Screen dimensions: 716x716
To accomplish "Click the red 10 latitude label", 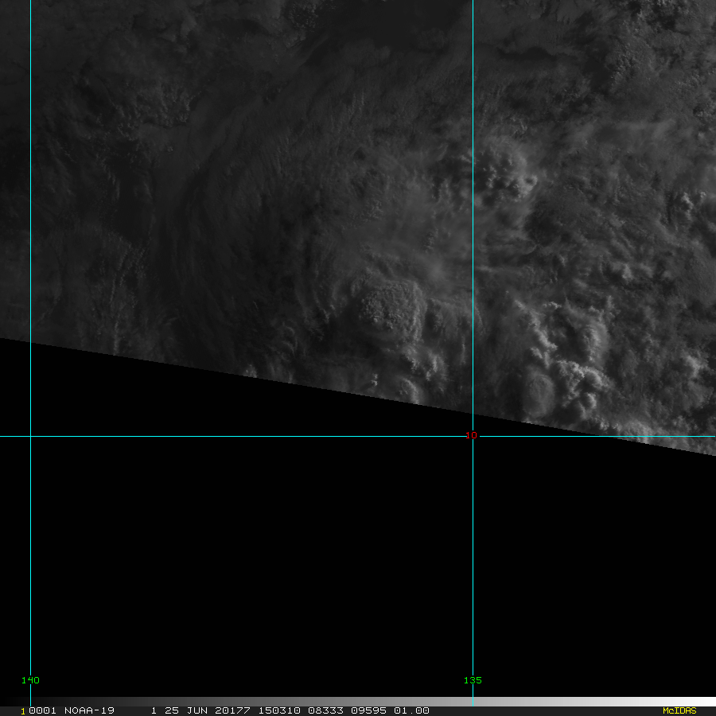I will tap(472, 435).
